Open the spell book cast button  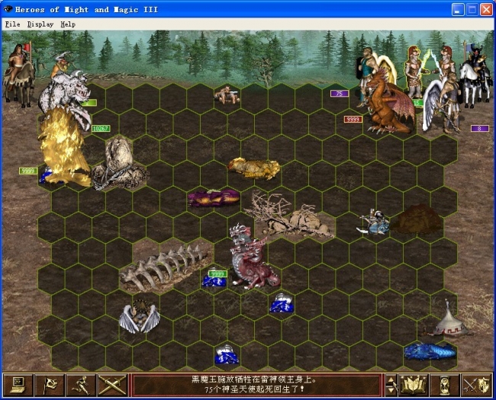413,385
